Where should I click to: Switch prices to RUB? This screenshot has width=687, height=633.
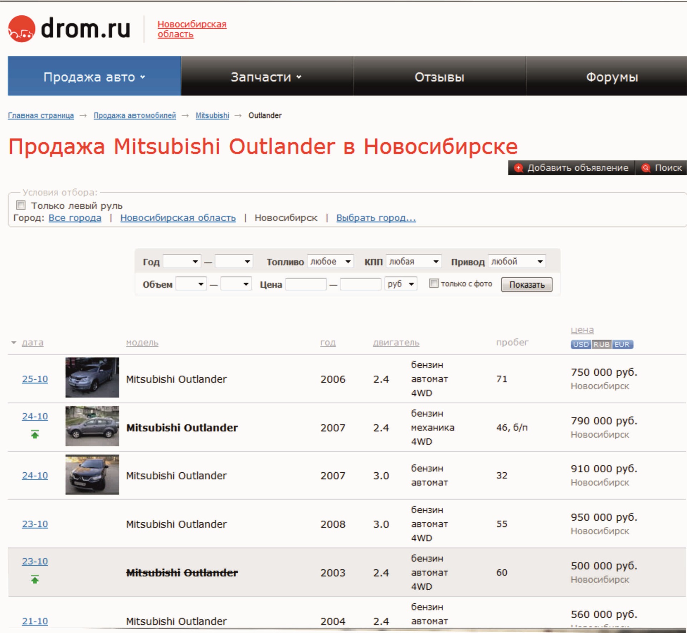[x=601, y=344]
